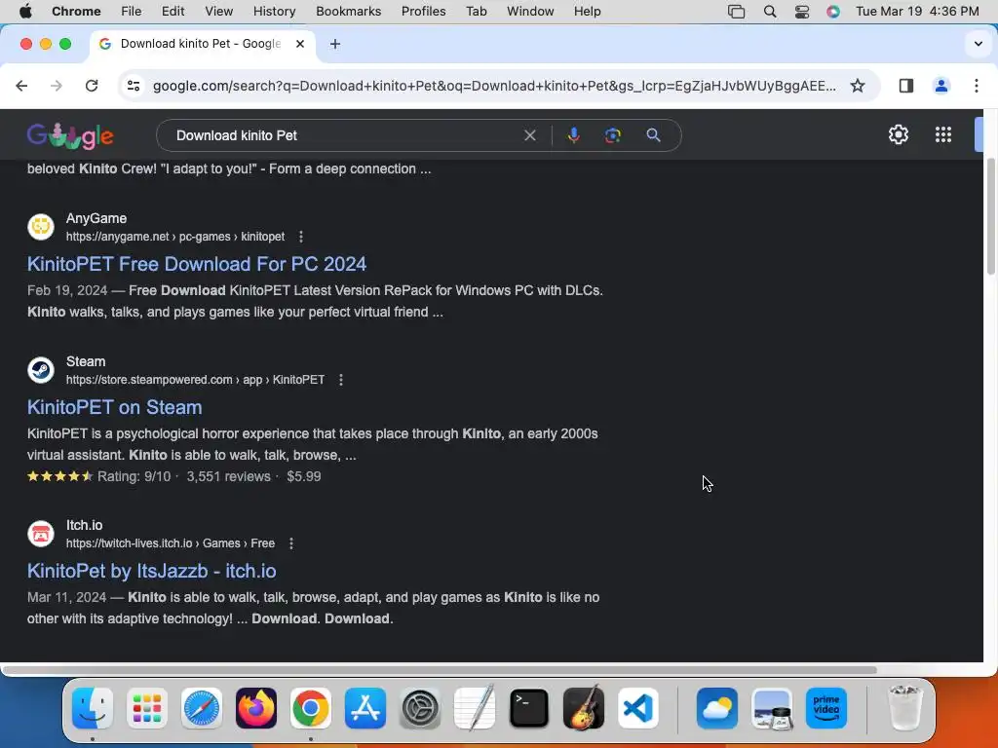Open more options for Steam result

tap(341, 380)
